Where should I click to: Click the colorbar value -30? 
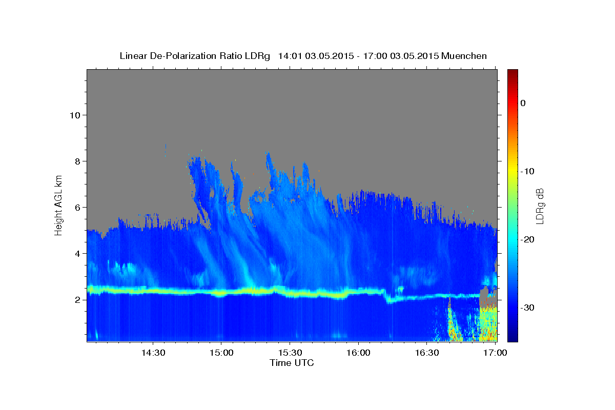coord(527,307)
